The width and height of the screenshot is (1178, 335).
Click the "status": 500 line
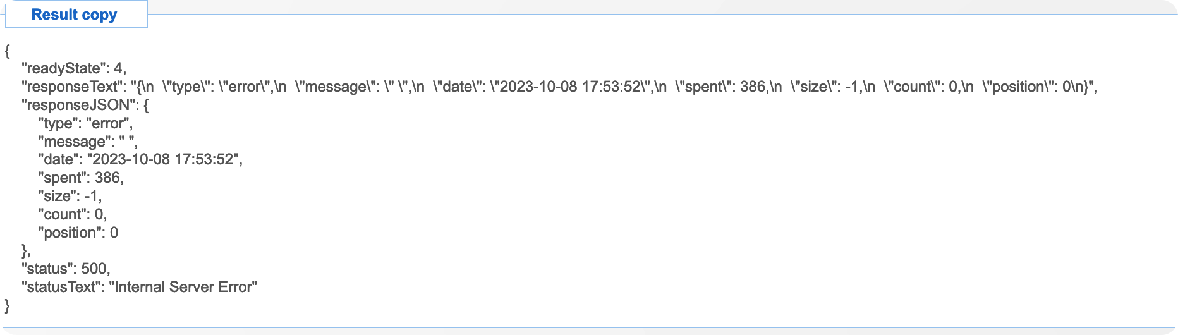click(66, 269)
